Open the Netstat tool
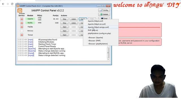Viewport: 181px width, 101px height. click(104, 14)
